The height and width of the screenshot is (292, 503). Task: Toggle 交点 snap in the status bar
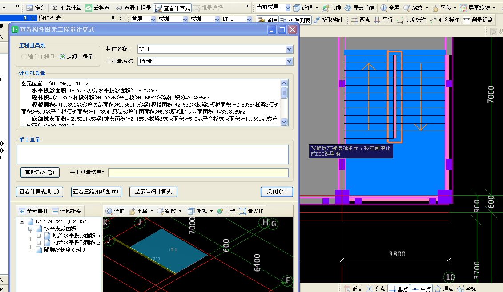point(376,289)
